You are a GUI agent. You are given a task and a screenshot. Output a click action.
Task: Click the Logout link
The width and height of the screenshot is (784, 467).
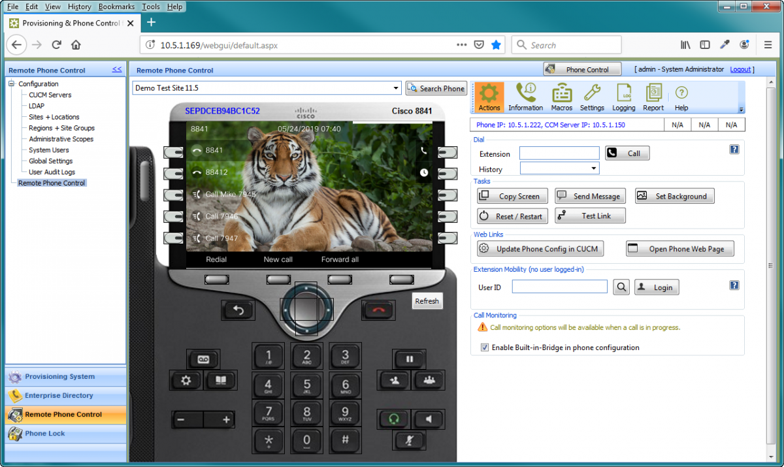coord(740,69)
